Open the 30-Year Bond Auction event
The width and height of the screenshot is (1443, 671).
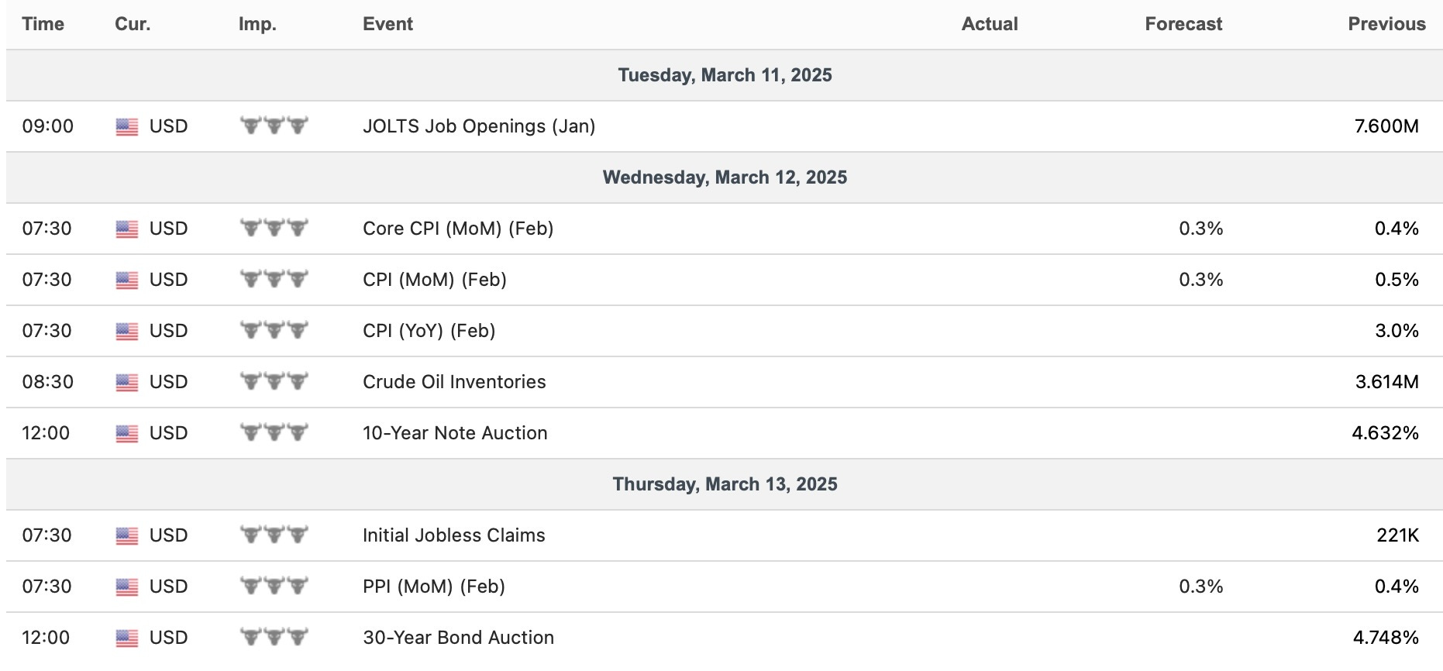pos(459,638)
